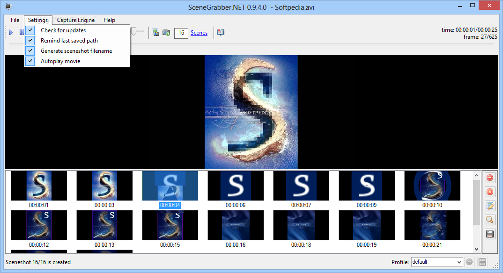Click the magnifying glass preview icon
503x273 pixels.
click(x=490, y=220)
